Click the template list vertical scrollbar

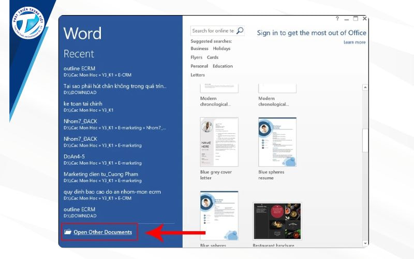click(366, 140)
